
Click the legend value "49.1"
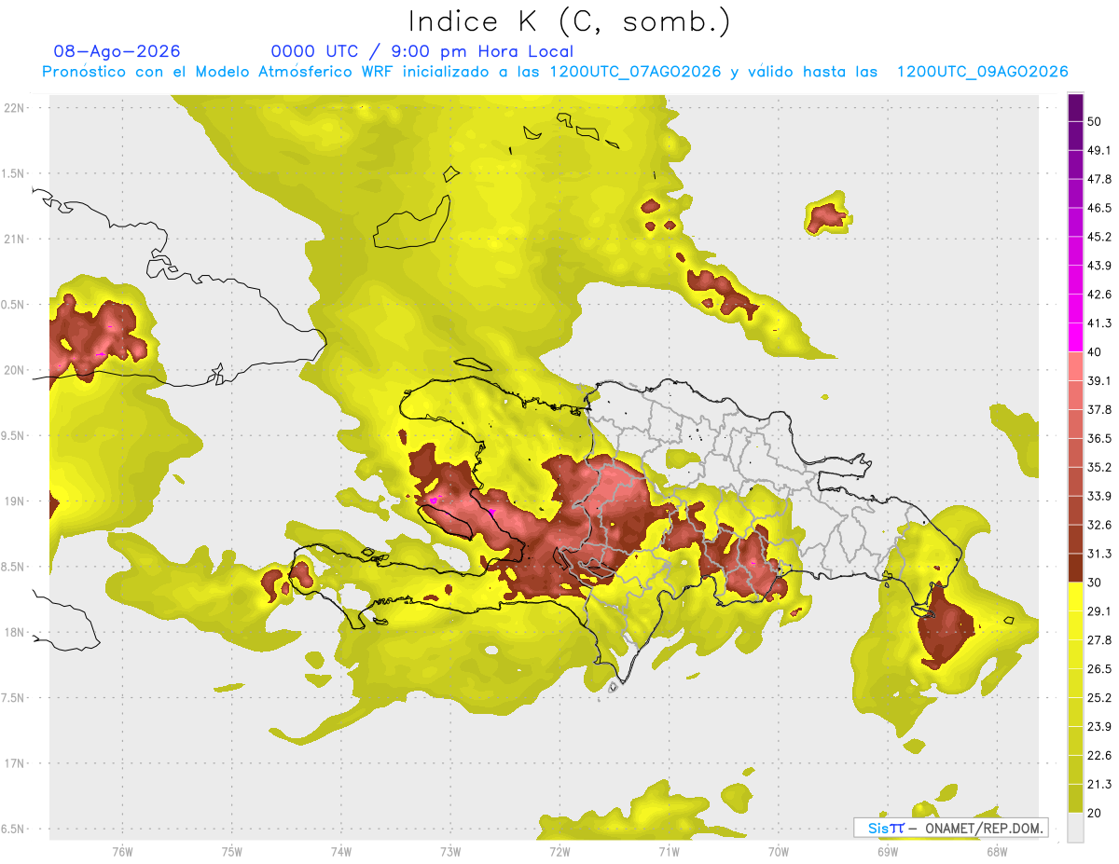pyautogui.click(x=1098, y=150)
